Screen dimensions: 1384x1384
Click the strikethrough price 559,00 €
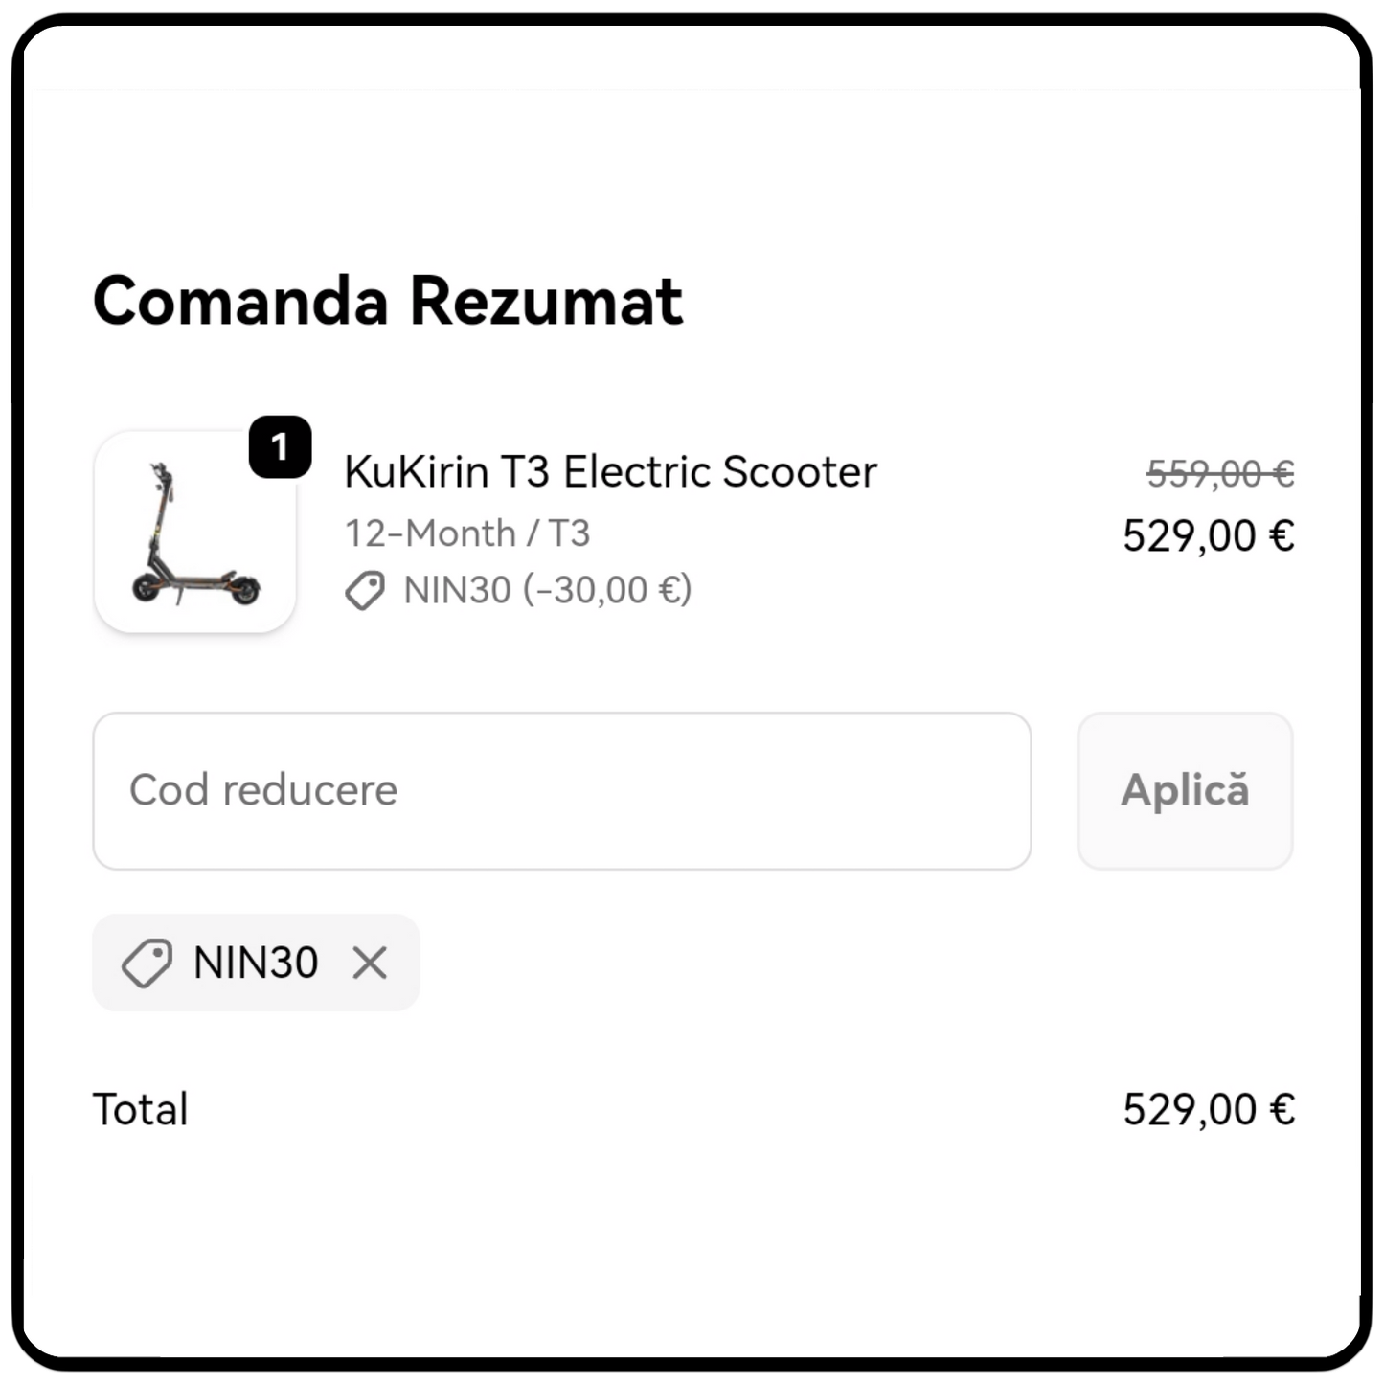pyautogui.click(x=1220, y=471)
